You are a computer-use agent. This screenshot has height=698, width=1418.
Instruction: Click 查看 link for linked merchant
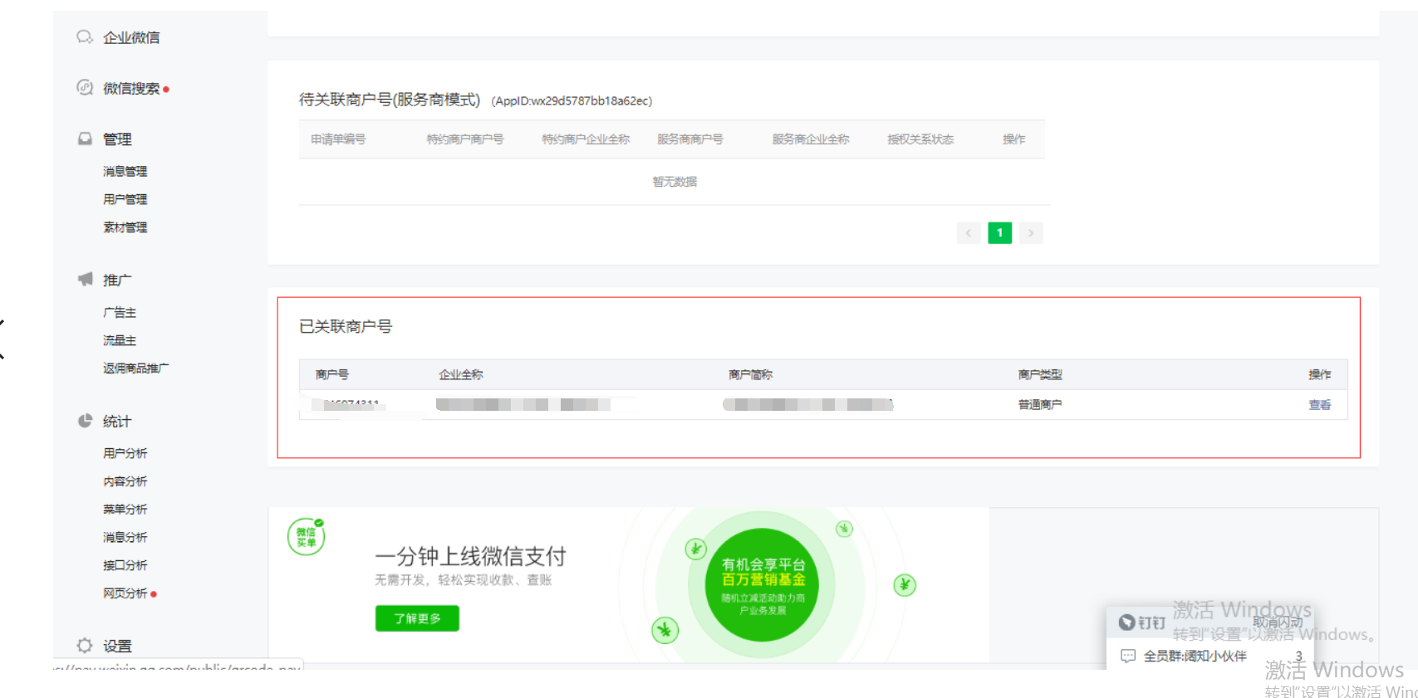(1319, 405)
